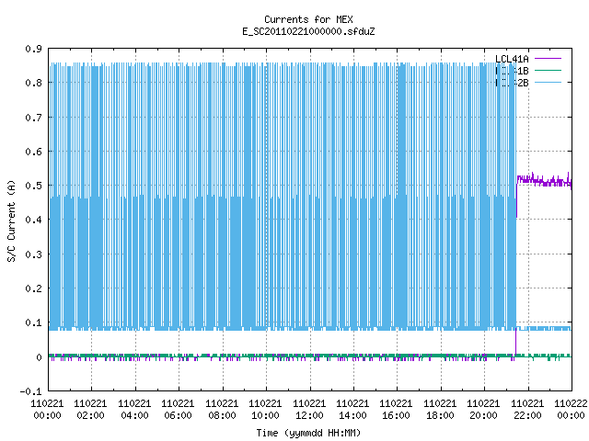Image resolution: width=589 pixels, height=441 pixels.
Task: Click the 0.8 y-axis tick label
Action: click(x=33, y=83)
